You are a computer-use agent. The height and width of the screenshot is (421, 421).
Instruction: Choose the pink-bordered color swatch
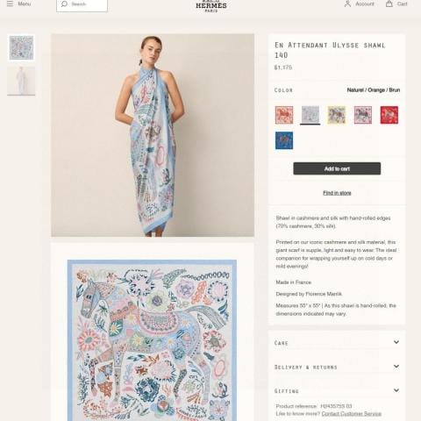[x=363, y=115]
